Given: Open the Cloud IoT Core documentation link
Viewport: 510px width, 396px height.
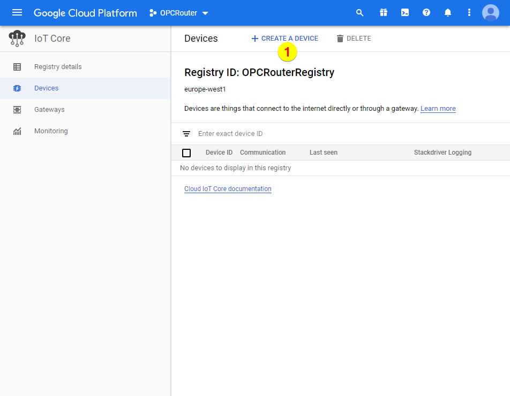Looking at the screenshot, I should (x=228, y=188).
